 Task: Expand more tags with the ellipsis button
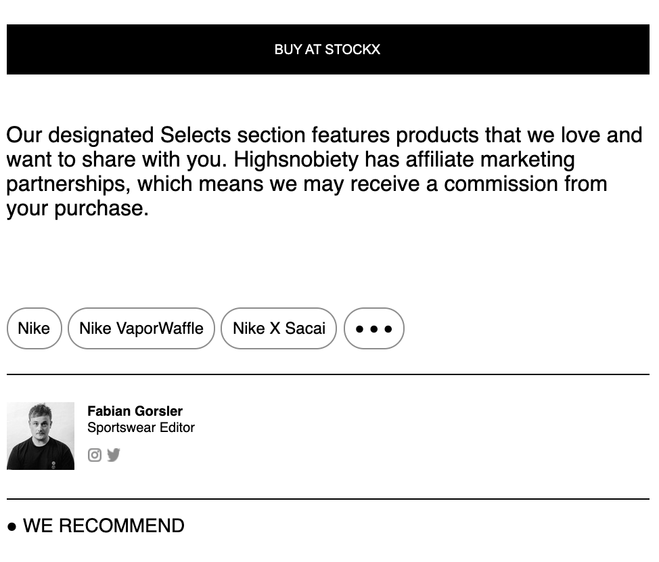[373, 328]
